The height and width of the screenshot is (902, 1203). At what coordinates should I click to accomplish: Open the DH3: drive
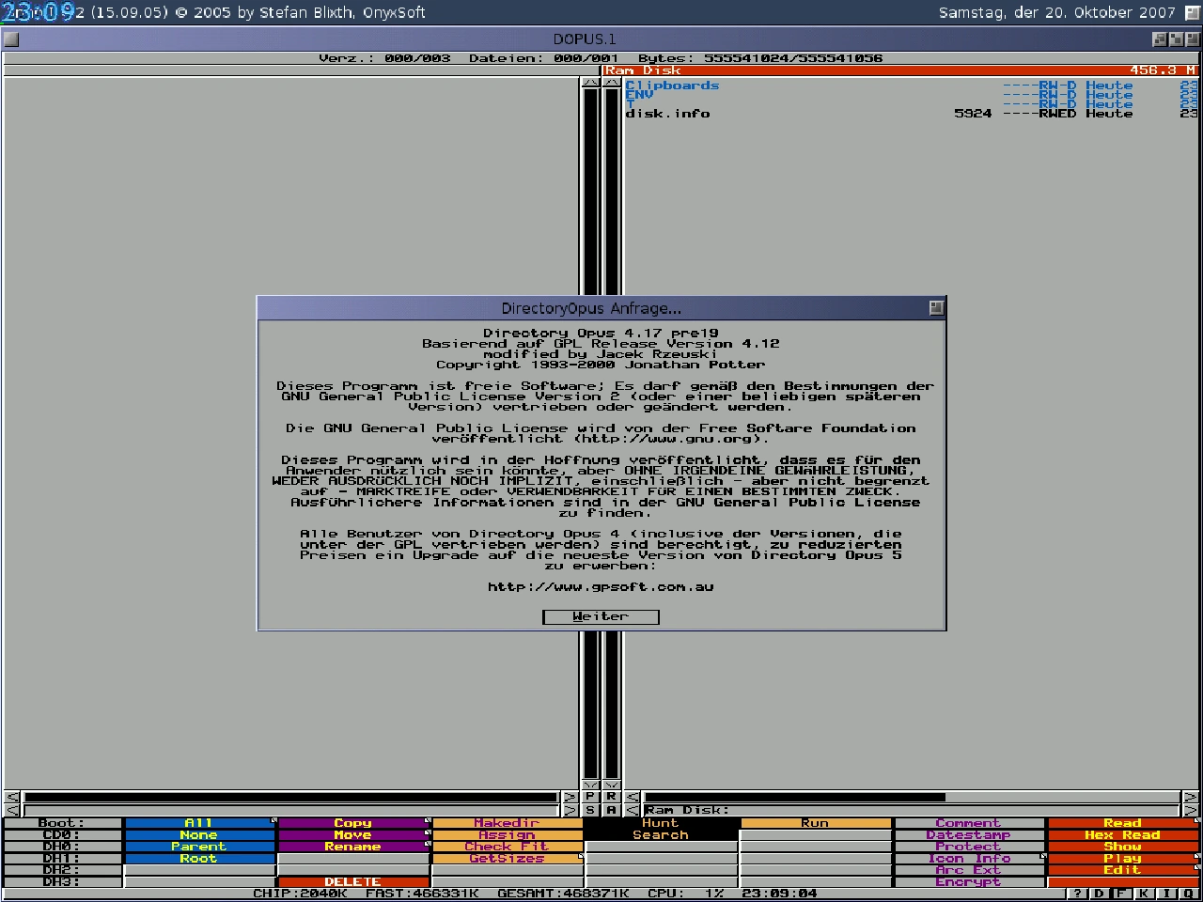62,881
